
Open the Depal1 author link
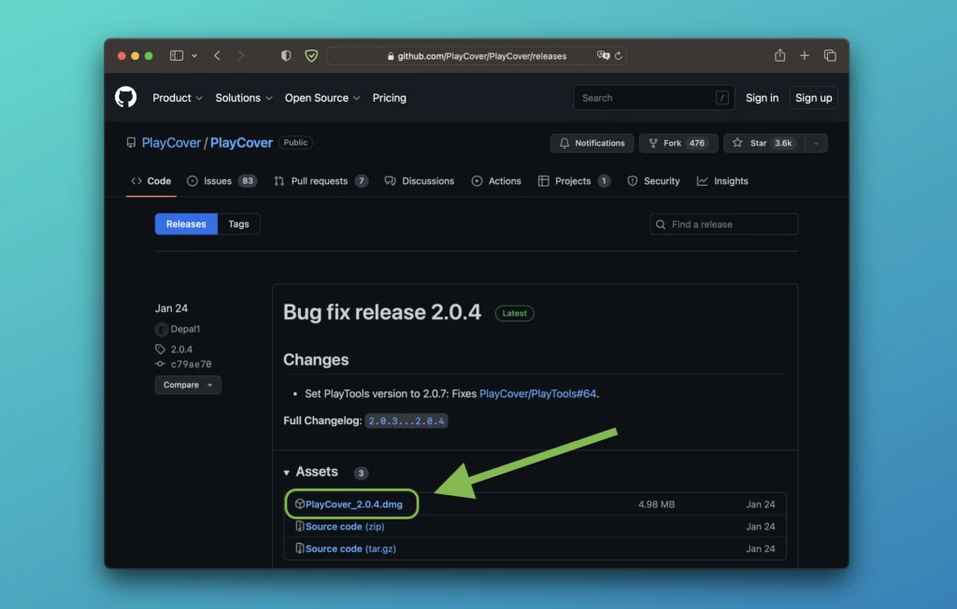coord(186,329)
